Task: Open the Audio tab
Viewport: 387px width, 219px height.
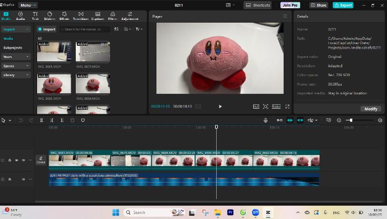Action: point(20,16)
